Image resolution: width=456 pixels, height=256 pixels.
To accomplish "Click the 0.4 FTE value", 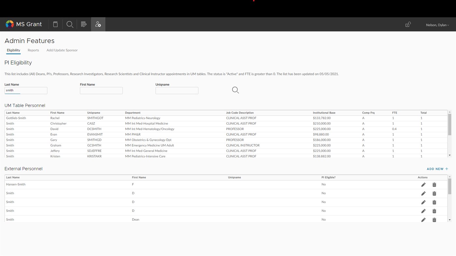I will point(394,129).
